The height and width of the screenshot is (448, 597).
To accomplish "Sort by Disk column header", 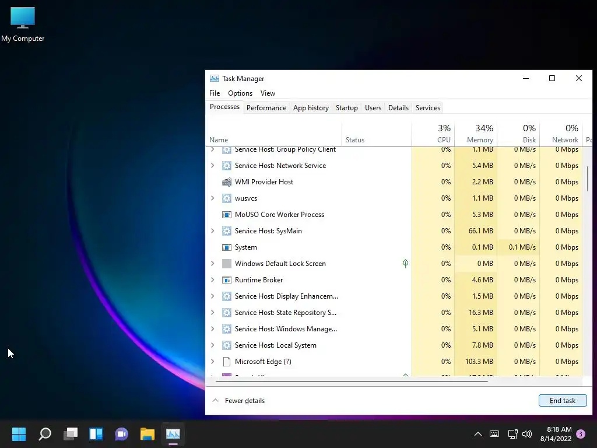I will pyautogui.click(x=518, y=134).
